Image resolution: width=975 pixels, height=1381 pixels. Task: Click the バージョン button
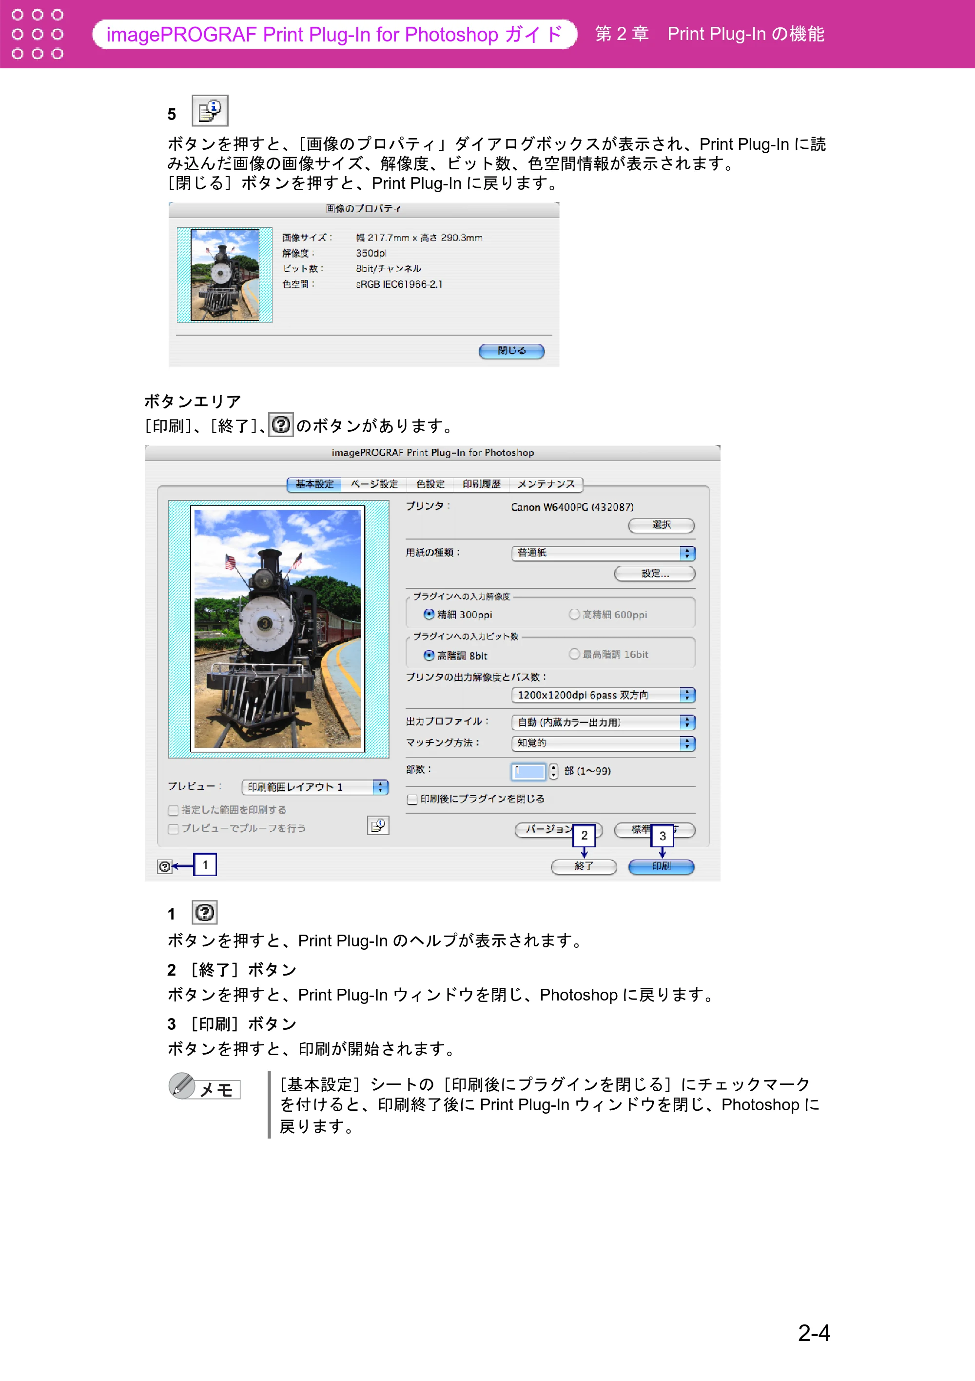point(558,829)
